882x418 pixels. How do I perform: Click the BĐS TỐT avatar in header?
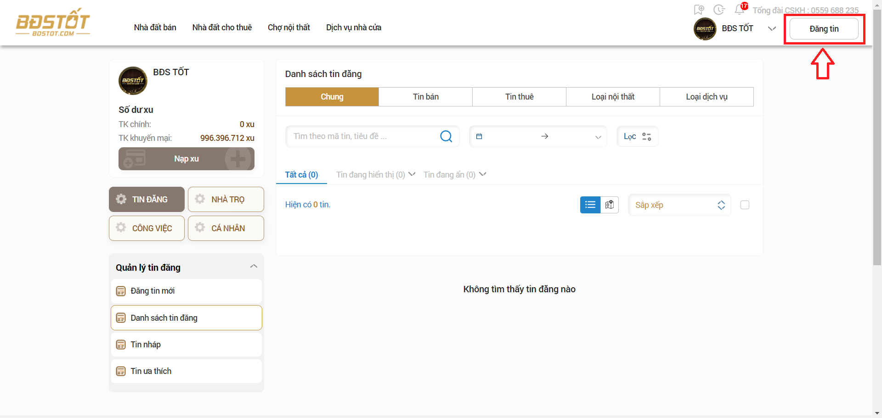(x=705, y=28)
